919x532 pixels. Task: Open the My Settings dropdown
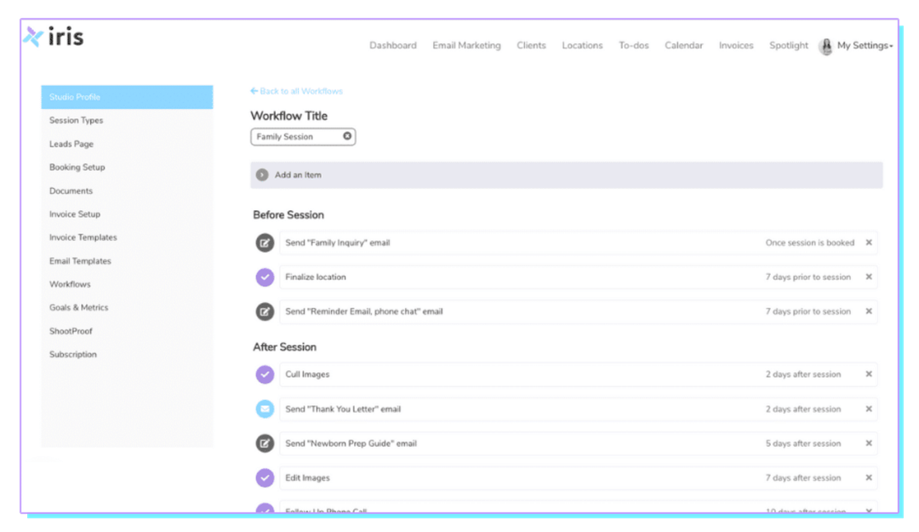[865, 46]
